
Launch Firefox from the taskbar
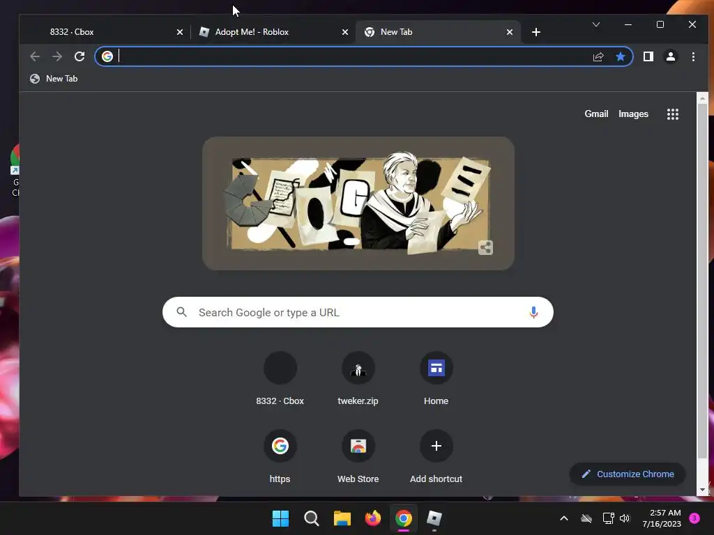click(x=373, y=518)
